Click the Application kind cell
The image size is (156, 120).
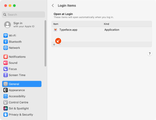112,30
